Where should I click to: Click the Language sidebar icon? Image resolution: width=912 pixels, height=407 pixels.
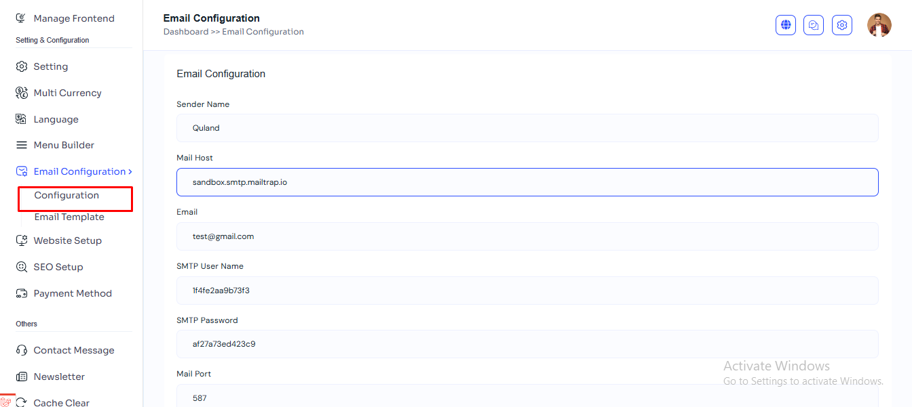[x=22, y=119]
